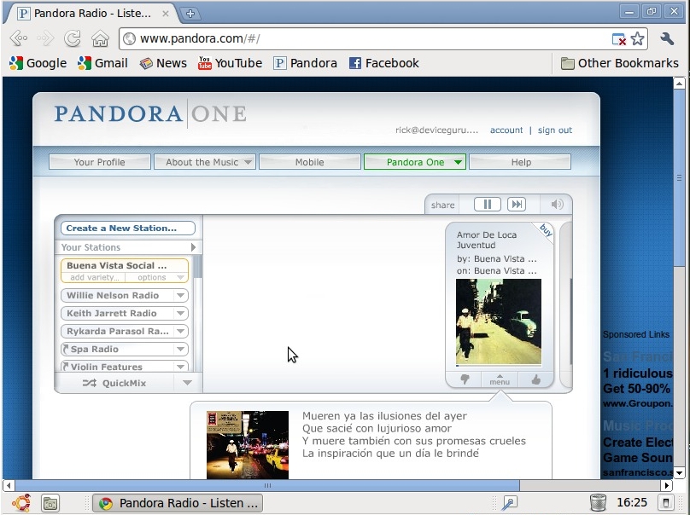This screenshot has height=515, width=690.
Task: Open the song menu under album art
Action: (500, 380)
